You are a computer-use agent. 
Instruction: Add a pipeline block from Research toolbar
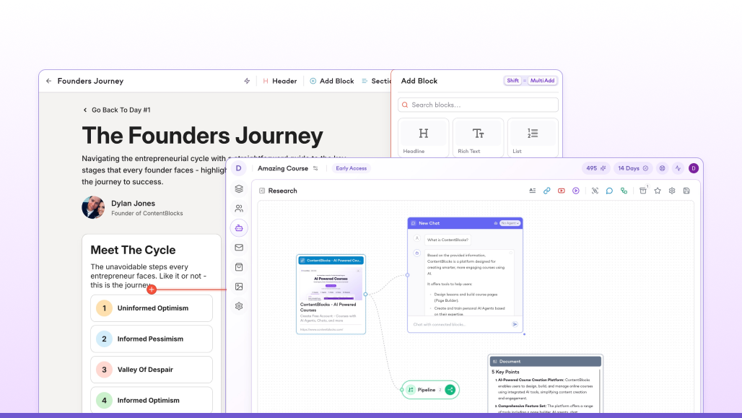click(624, 191)
